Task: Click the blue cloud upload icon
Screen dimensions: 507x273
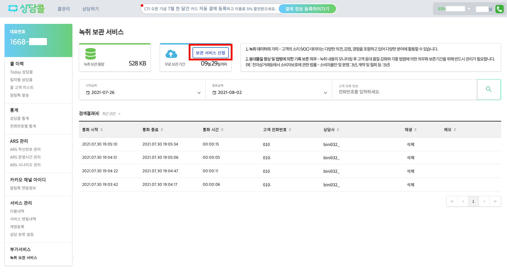Action: (171, 54)
